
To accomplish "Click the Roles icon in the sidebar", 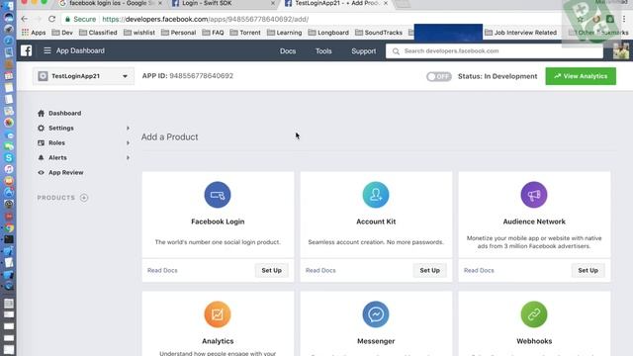I will pos(41,142).
